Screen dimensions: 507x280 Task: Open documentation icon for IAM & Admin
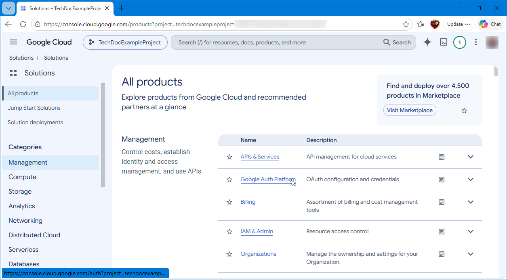[x=442, y=232]
